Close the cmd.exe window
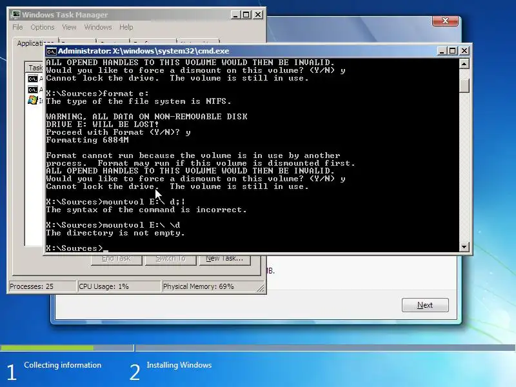Viewport: 516px width, 387px height. pyautogui.click(x=464, y=51)
